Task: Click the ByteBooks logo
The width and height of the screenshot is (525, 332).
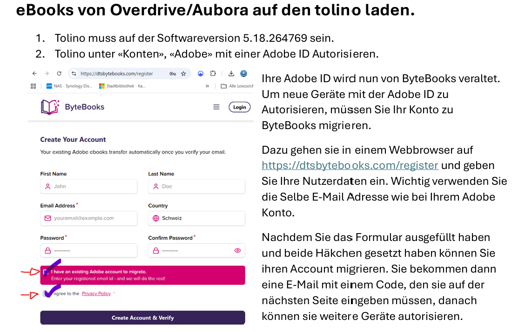Action: 50,107
